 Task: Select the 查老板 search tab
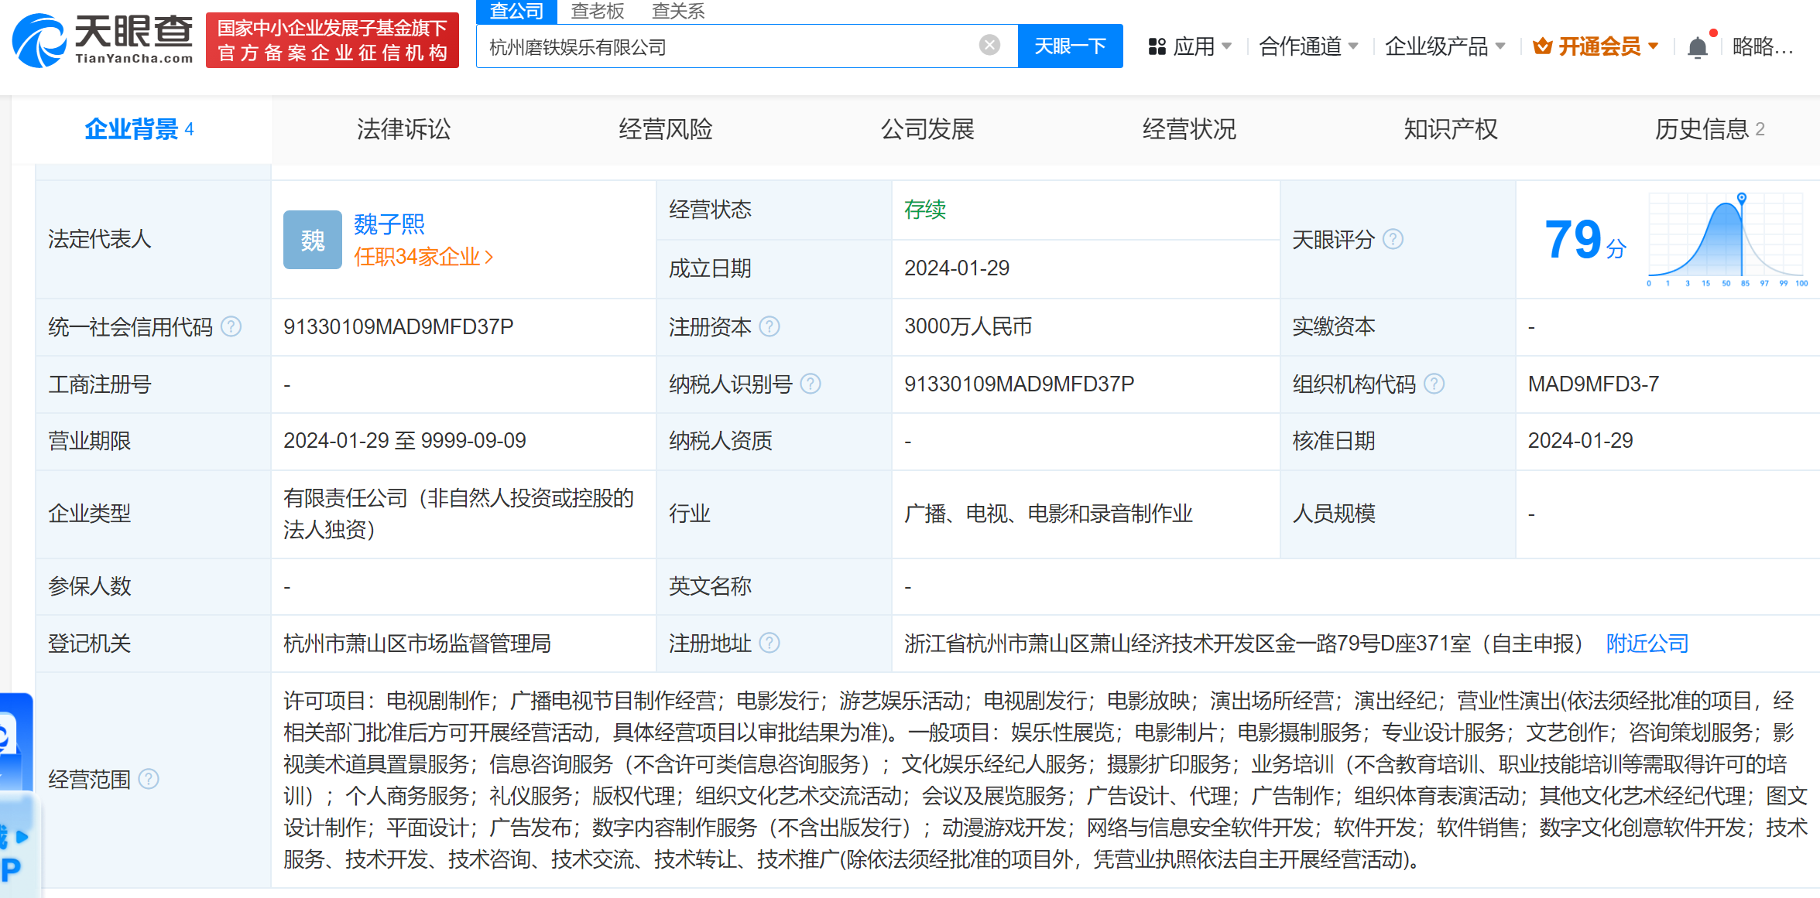[x=597, y=11]
